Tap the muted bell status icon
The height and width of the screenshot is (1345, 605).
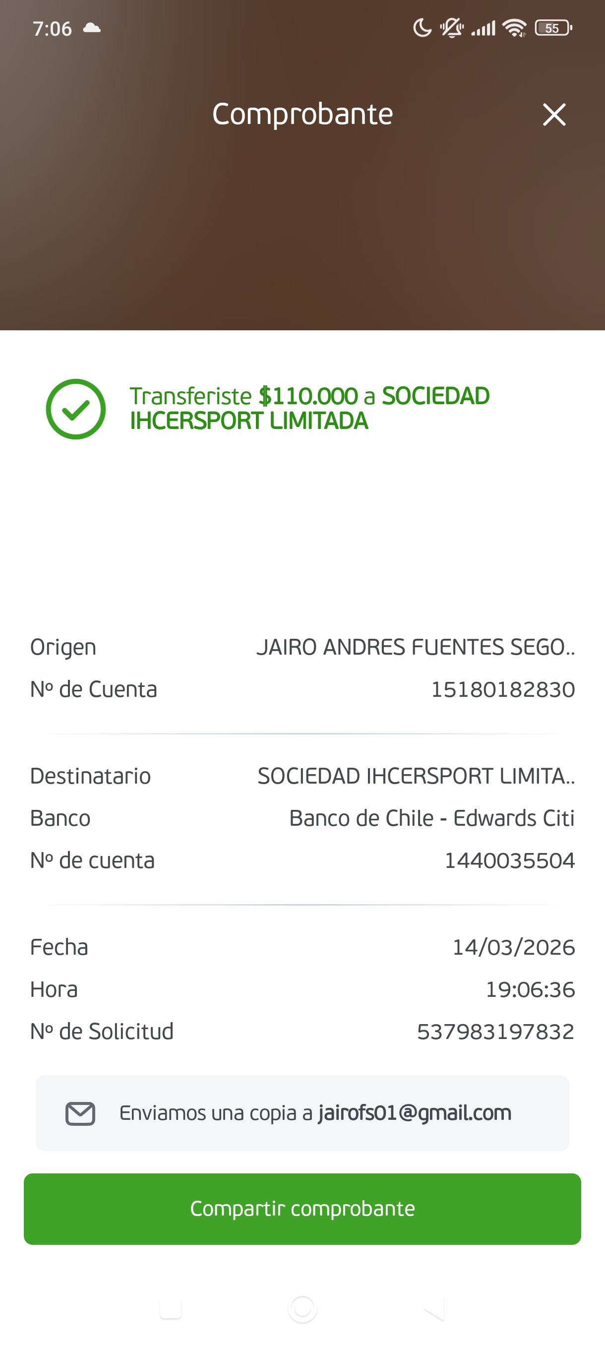452,28
